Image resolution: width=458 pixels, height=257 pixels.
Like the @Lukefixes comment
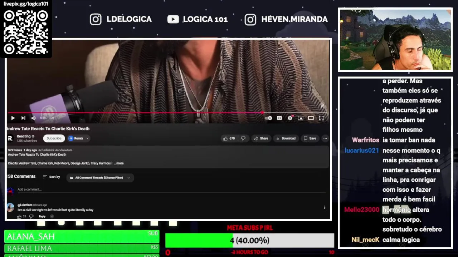point(19,216)
